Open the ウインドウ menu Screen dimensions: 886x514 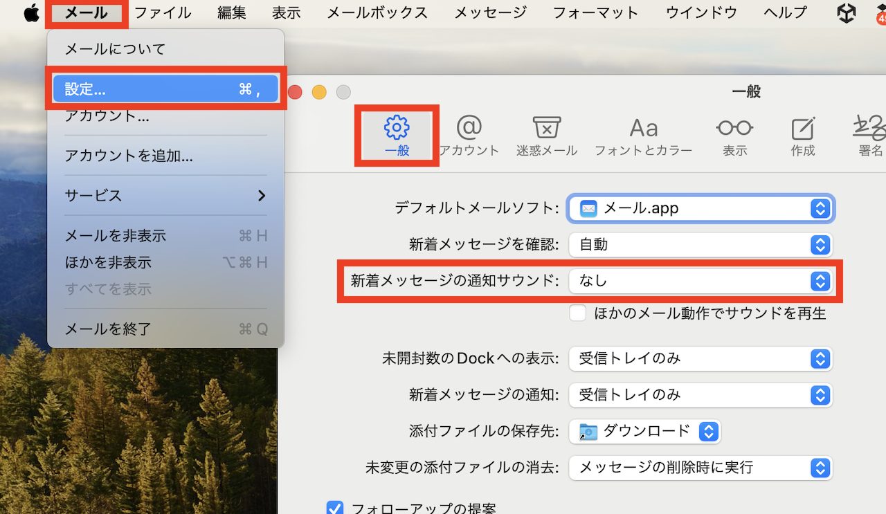tap(702, 12)
